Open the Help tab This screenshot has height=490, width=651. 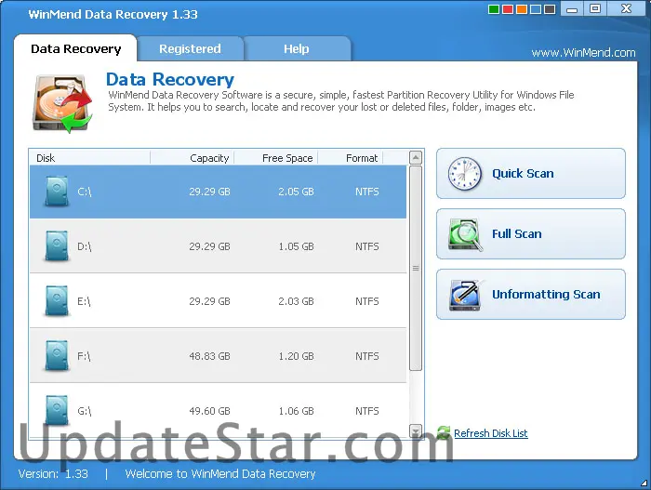[x=297, y=48]
